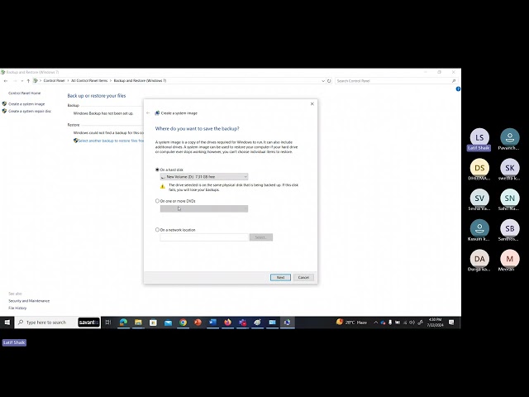
Task: Click the DS participant avatar
Action: (479, 168)
